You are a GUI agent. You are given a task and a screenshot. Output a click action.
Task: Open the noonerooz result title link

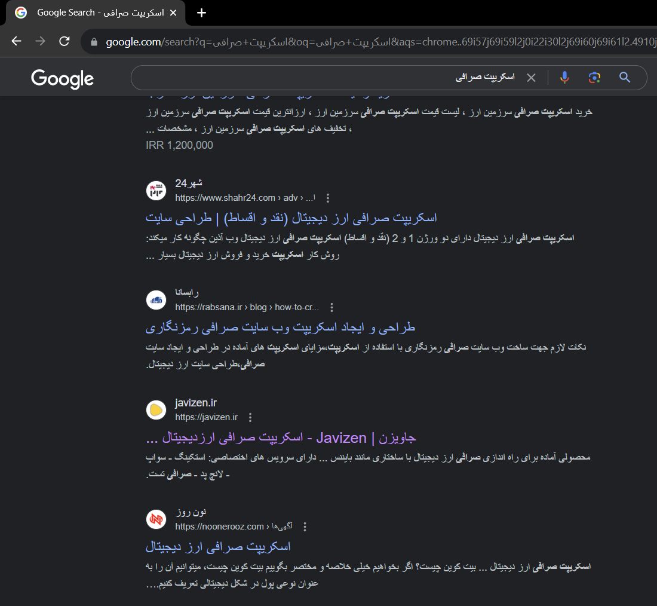click(x=218, y=547)
